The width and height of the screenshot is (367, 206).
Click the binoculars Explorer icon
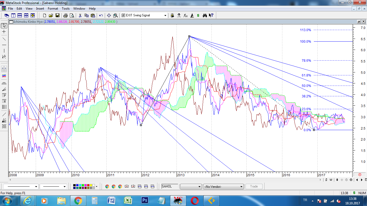pyautogui.click(x=205, y=16)
